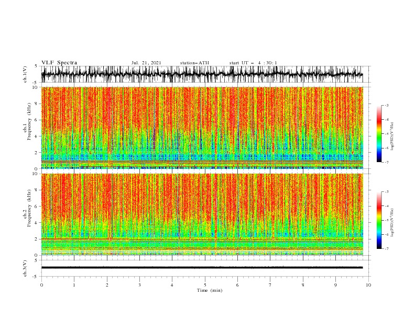Click the "ch.1 Frequency (kHz)" axis label

(x=27, y=122)
